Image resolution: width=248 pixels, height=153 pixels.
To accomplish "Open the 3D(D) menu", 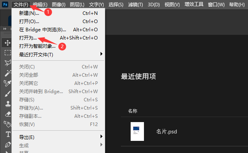I will coord(154,5).
